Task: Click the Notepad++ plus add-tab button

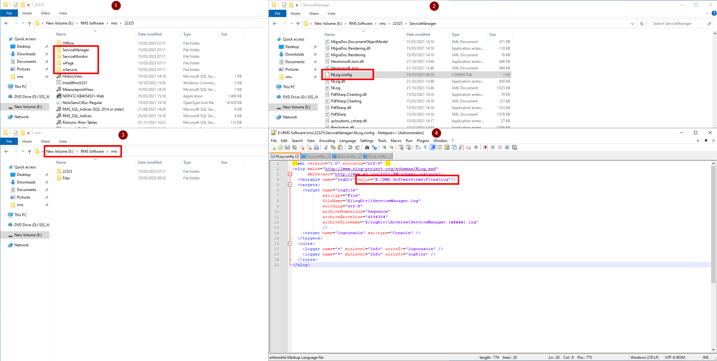Action: tap(698, 141)
